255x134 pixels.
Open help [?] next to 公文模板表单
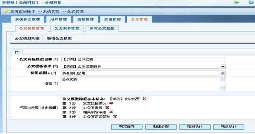55,66
